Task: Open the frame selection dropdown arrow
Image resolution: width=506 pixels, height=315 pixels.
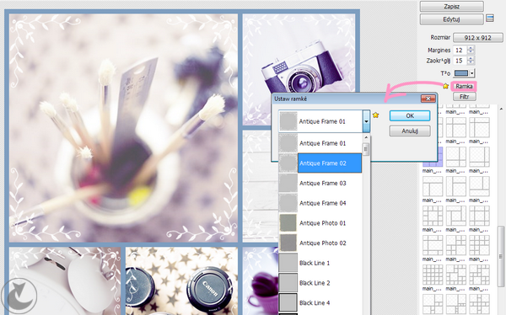Action: [366, 121]
